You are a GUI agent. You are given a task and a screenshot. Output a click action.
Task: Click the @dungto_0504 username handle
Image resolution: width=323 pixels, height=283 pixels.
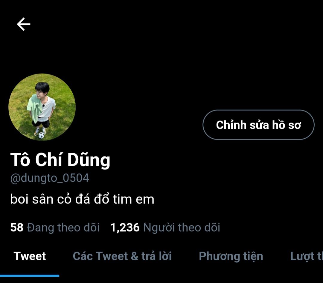pyautogui.click(x=50, y=178)
